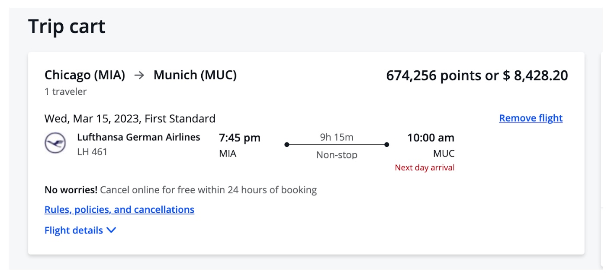This screenshot has height=277, width=611.
Task: Click the Wed, Mar 15, 2023 date line
Action: 130,119
